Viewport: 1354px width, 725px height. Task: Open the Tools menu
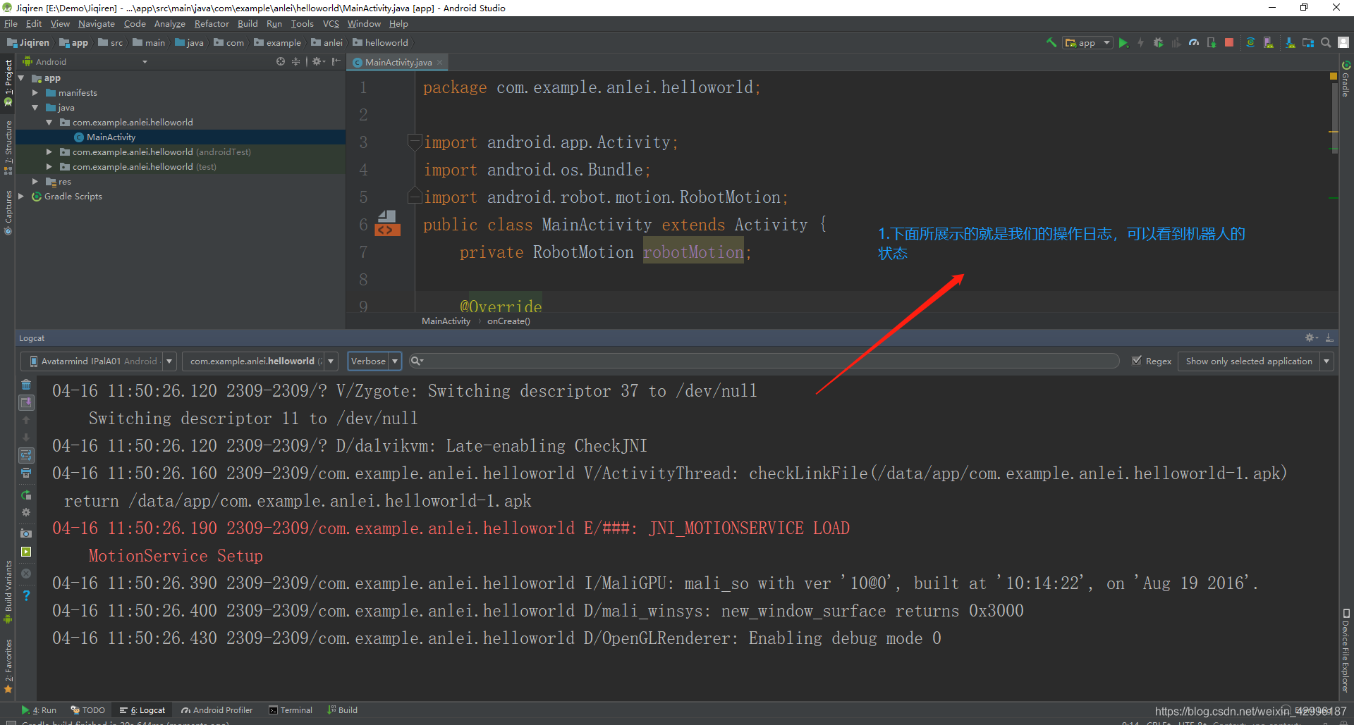pyautogui.click(x=302, y=23)
